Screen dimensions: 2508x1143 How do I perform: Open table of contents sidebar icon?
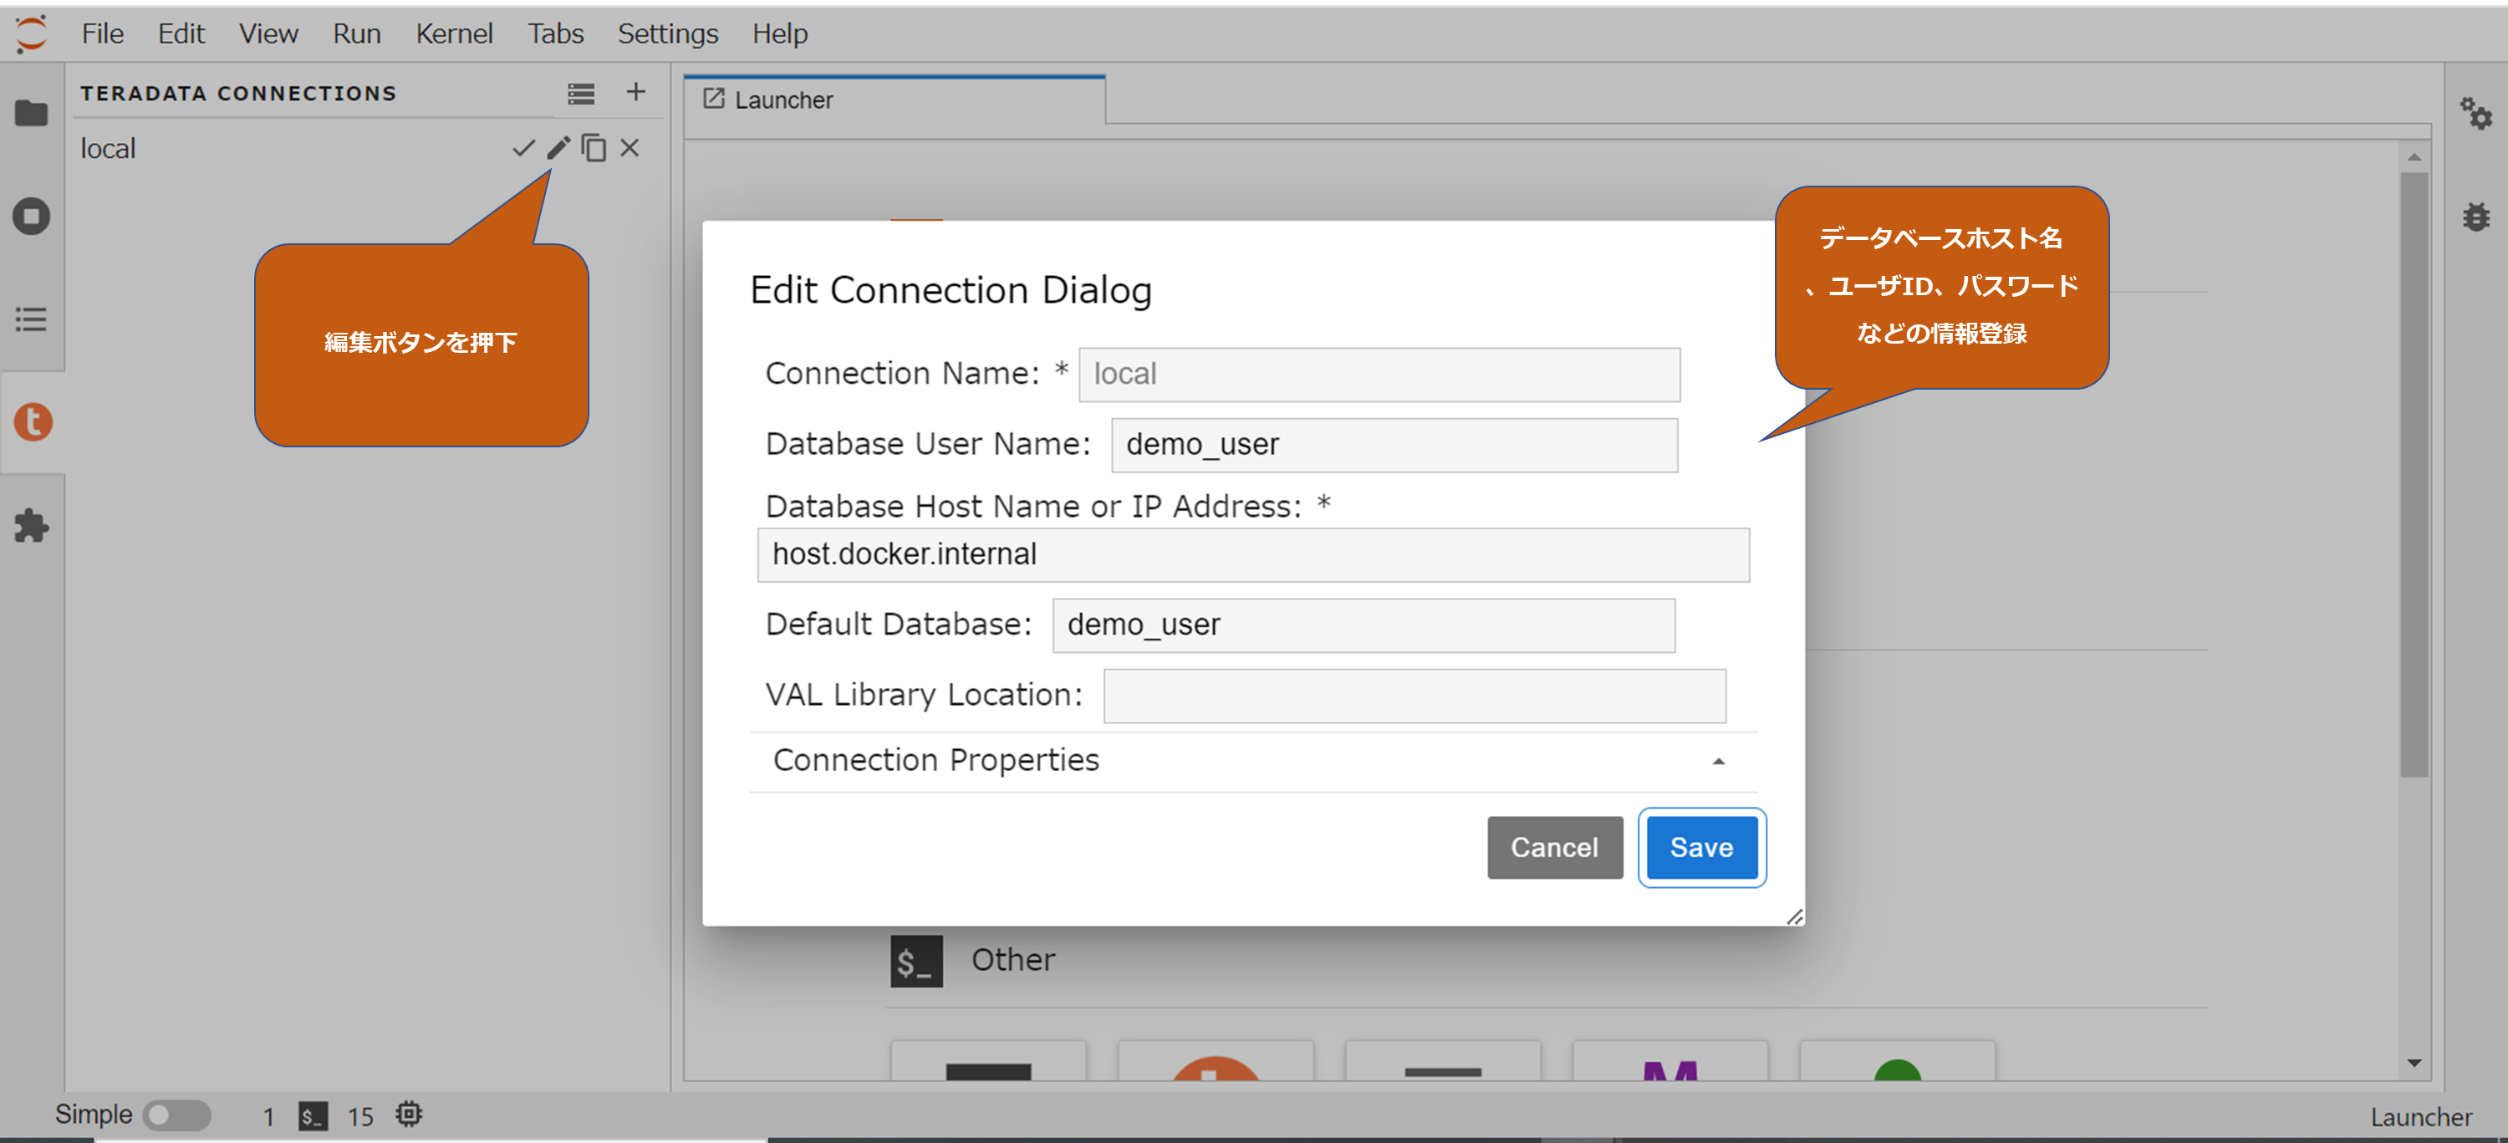pyautogui.click(x=31, y=319)
